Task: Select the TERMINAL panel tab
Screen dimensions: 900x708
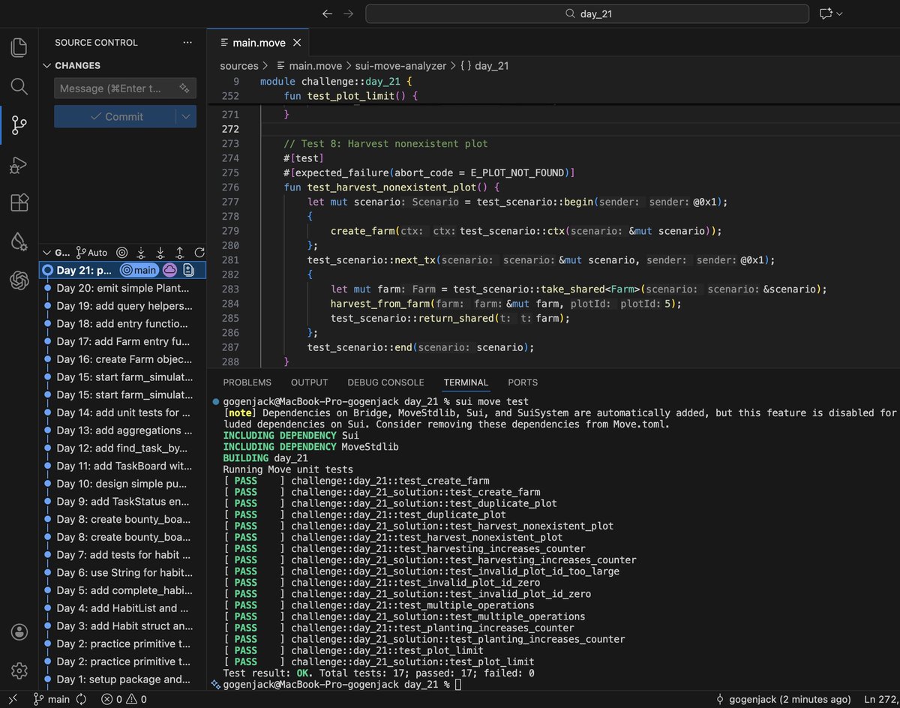Action: click(466, 382)
